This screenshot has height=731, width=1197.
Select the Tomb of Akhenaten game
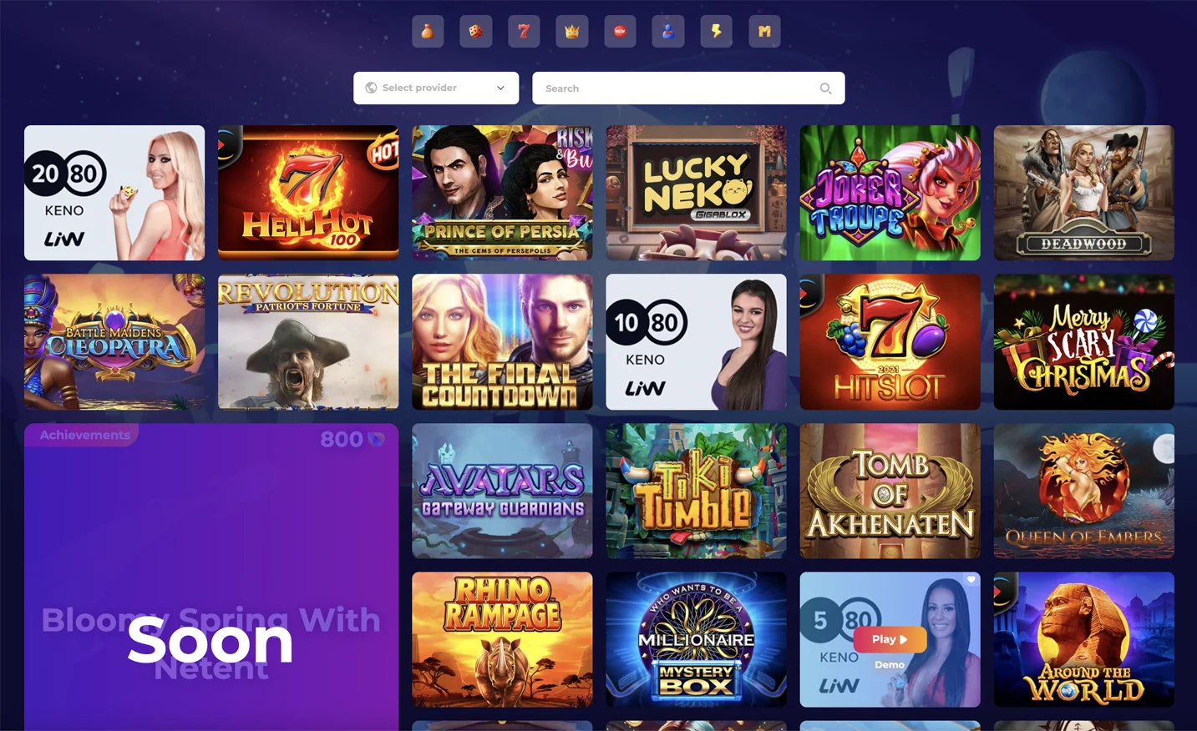pos(890,491)
